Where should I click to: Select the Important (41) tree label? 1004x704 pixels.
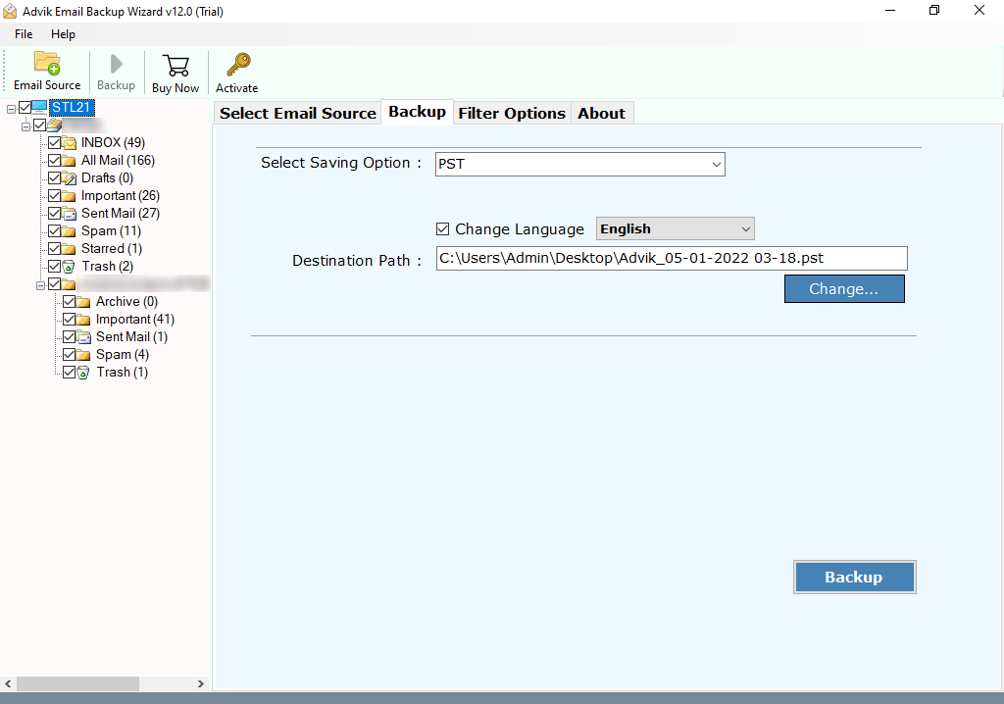[135, 319]
